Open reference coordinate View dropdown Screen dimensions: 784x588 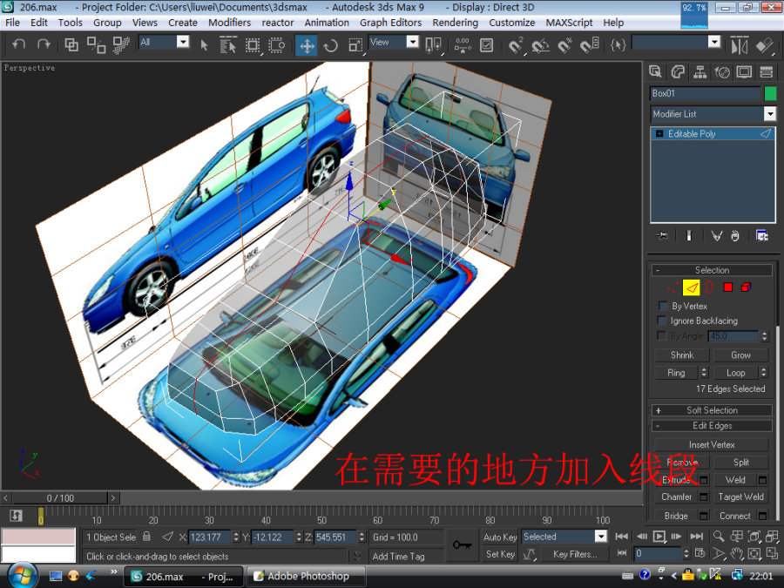pyautogui.click(x=413, y=42)
